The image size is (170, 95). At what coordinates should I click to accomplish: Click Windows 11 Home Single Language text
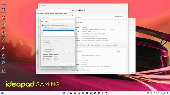coord(91,56)
